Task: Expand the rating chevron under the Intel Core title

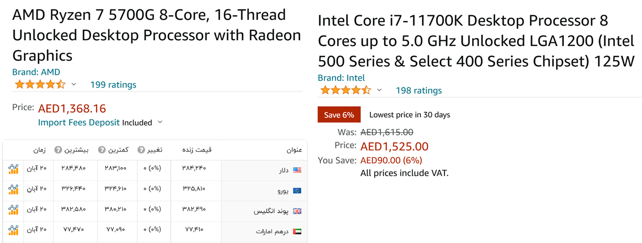Action: 379,90
